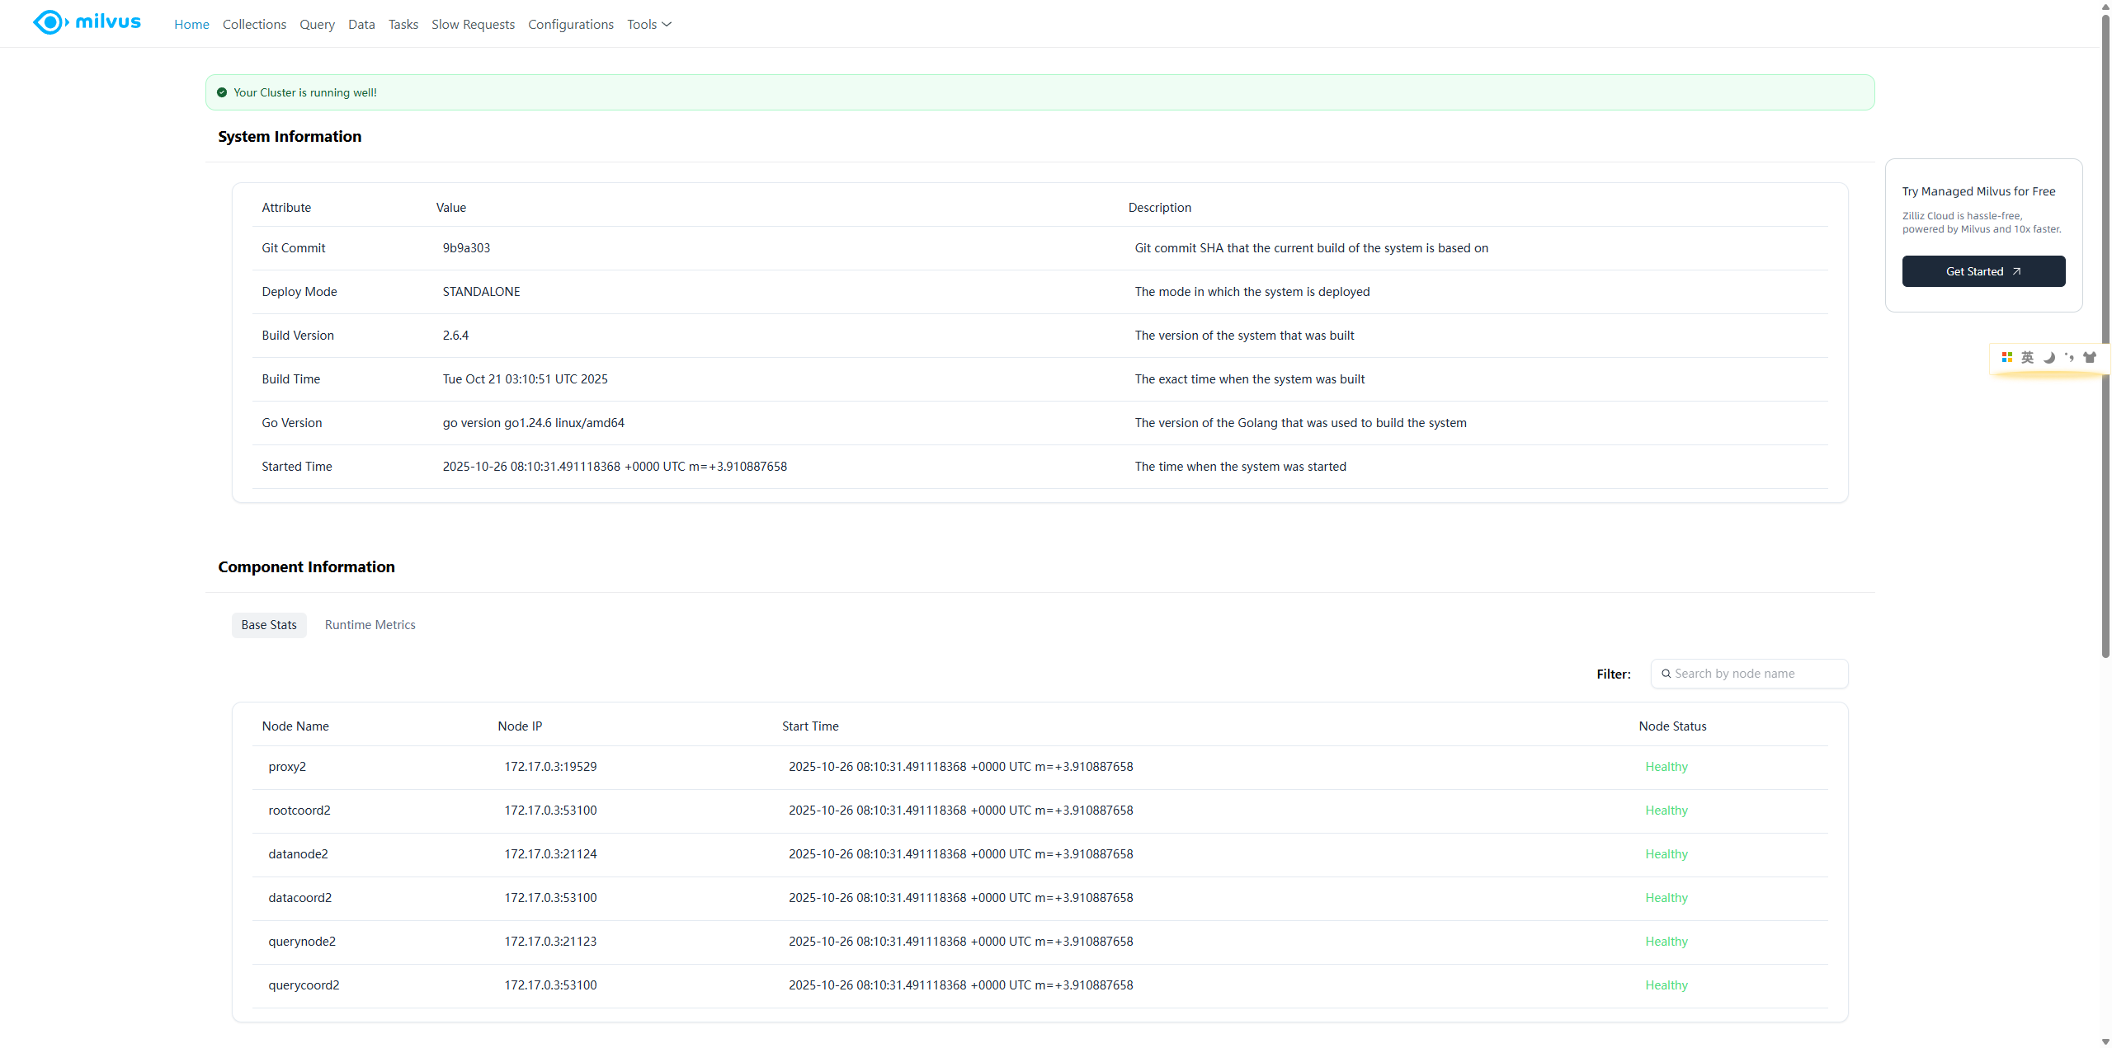Open the Slow Requests page

click(473, 24)
